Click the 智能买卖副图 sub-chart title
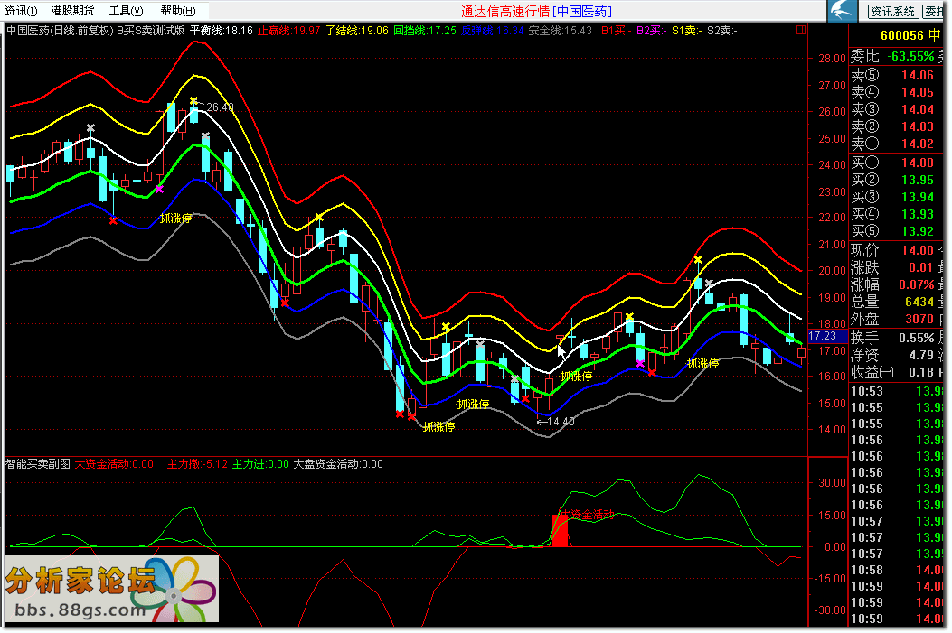952x633 pixels. pyautogui.click(x=38, y=464)
